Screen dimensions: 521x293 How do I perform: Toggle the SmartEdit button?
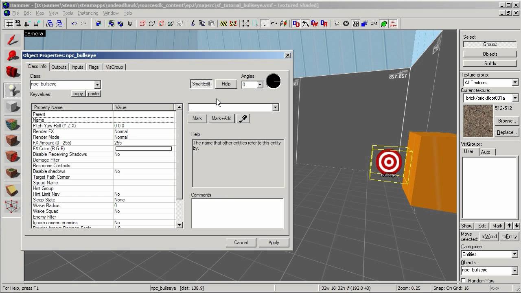(201, 84)
